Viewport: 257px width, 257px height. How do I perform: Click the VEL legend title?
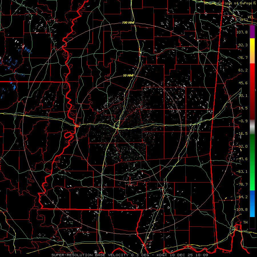click(251, 17)
